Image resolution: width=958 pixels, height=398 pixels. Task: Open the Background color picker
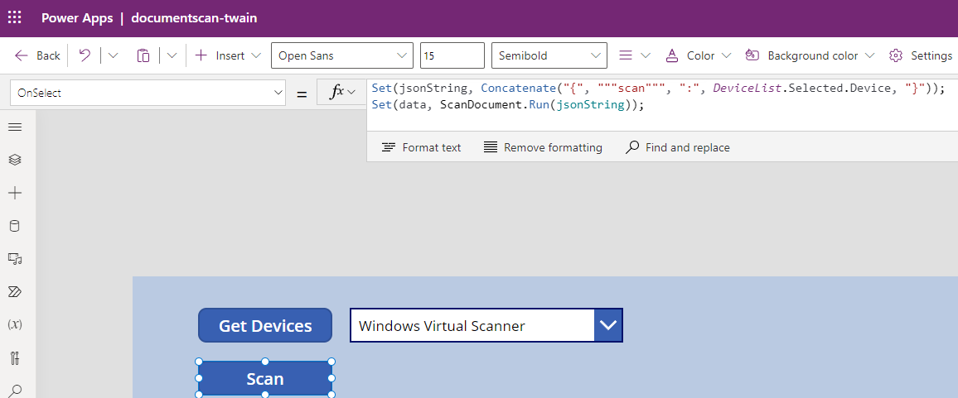click(810, 55)
